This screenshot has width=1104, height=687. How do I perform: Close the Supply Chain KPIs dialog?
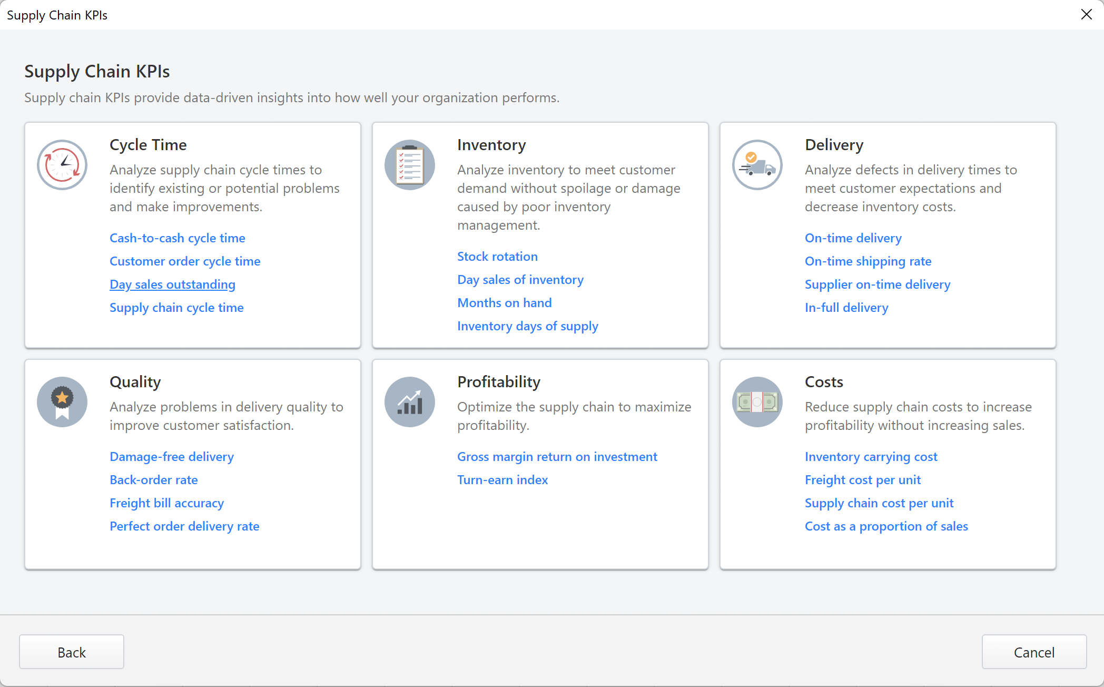tap(1087, 14)
